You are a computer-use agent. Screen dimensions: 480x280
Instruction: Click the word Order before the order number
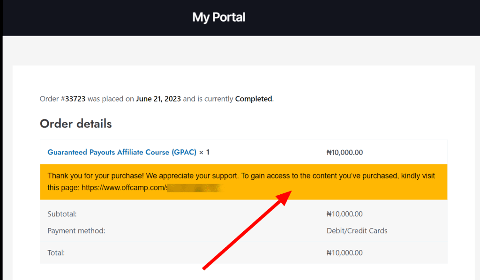point(49,99)
